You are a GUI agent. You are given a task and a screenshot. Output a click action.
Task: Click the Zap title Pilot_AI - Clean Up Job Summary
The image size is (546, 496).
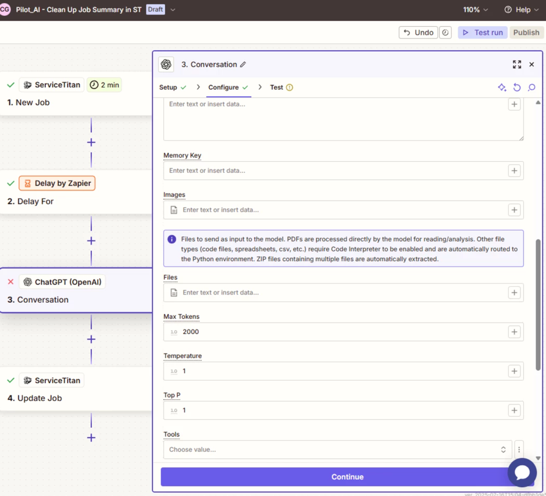pyautogui.click(x=78, y=10)
